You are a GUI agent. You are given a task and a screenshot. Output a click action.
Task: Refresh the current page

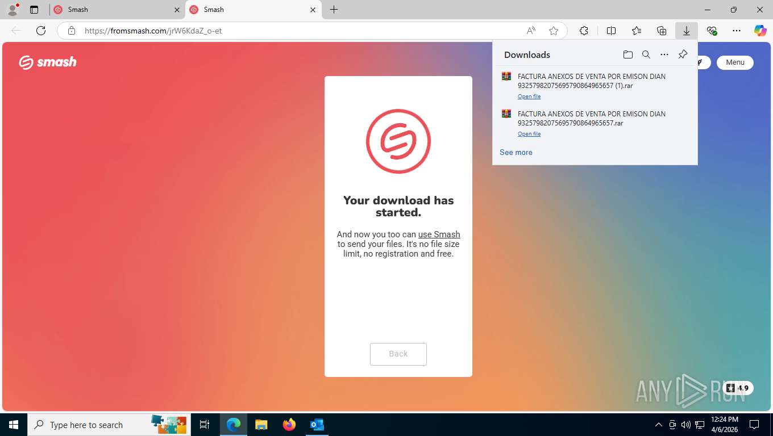click(41, 31)
